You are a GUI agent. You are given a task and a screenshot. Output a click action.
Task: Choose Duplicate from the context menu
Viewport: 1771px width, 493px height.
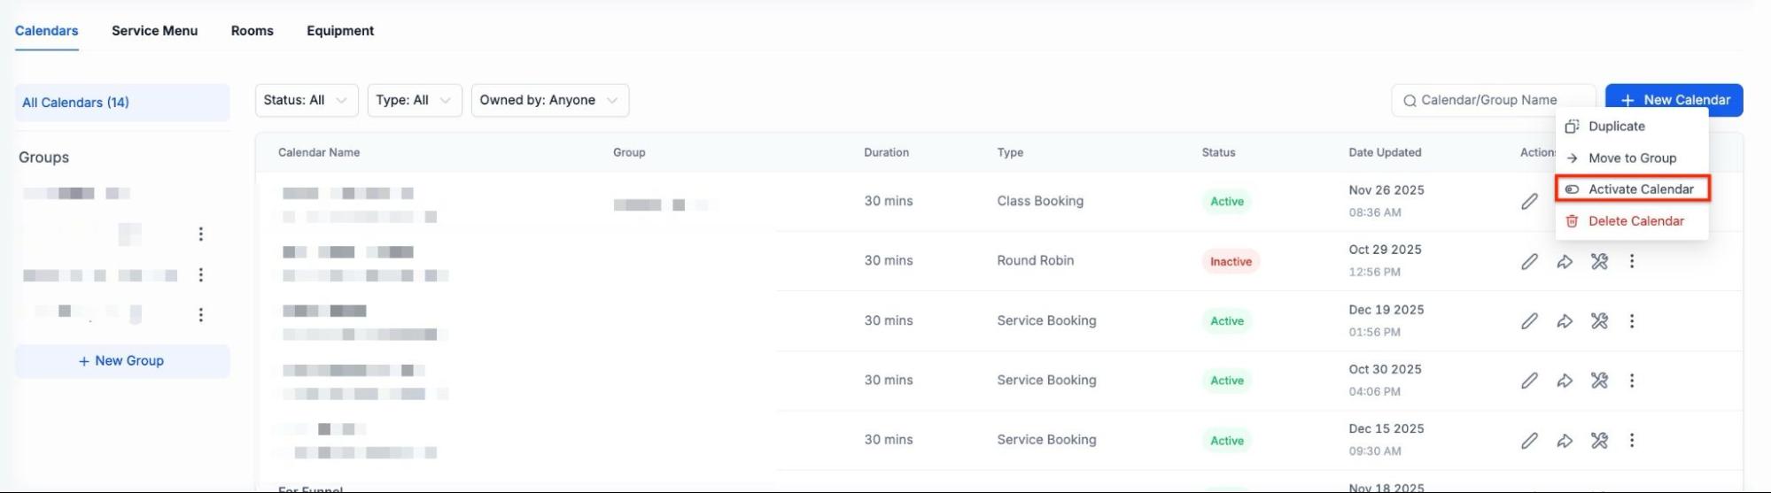coord(1616,127)
